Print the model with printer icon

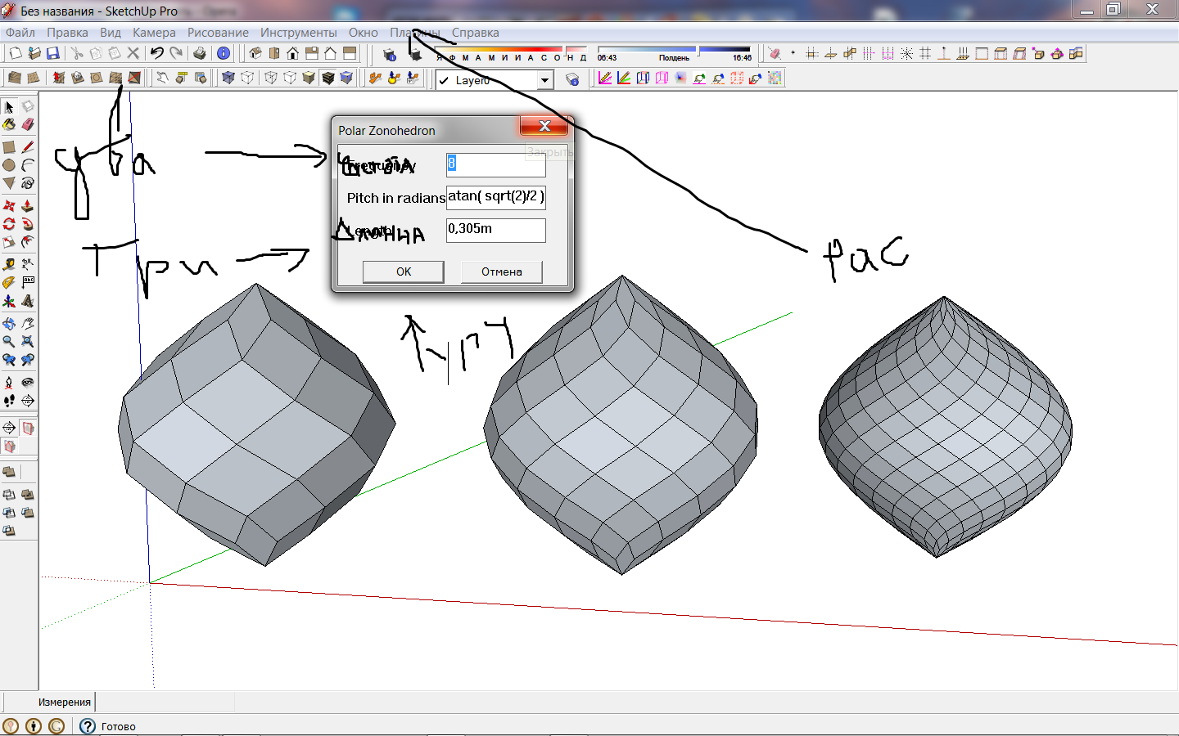click(x=200, y=53)
